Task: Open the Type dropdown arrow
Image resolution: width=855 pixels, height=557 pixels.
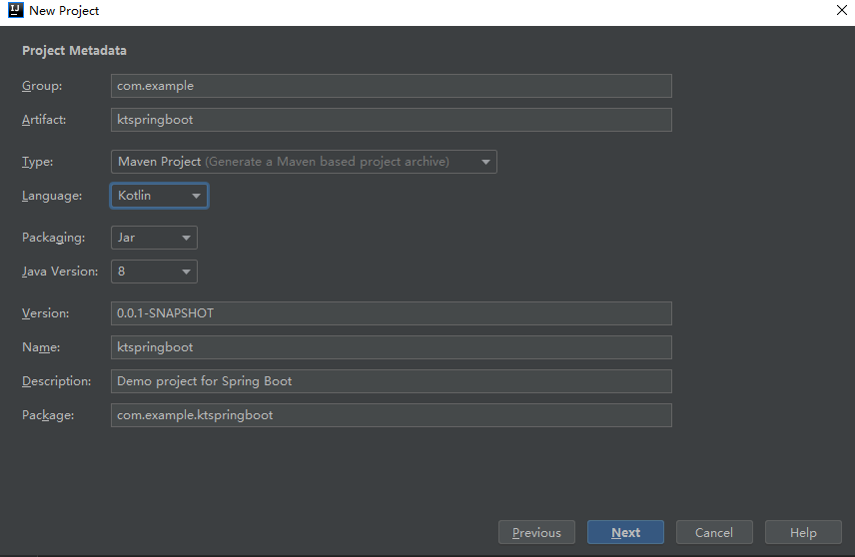Action: tap(485, 162)
